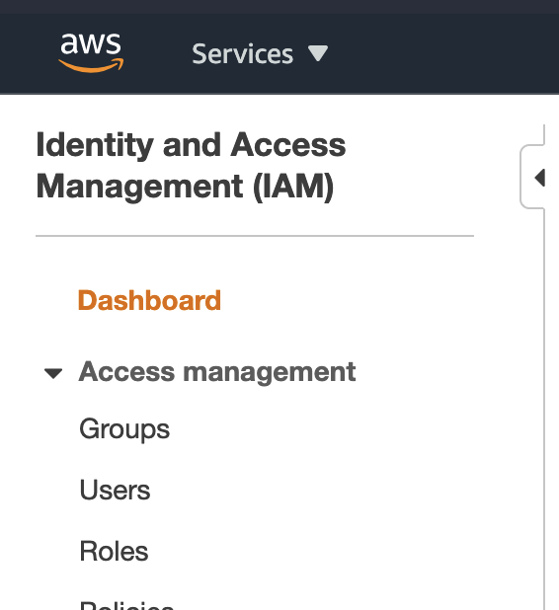Screen dimensions: 559x610
Task: Open the Services dropdown triangle
Action: (x=318, y=53)
